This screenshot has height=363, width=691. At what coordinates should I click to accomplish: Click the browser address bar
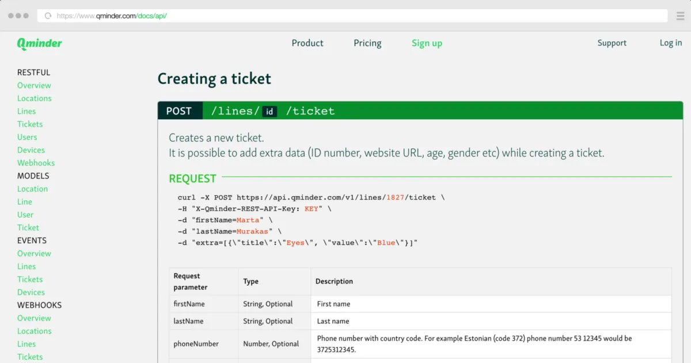[345, 16]
